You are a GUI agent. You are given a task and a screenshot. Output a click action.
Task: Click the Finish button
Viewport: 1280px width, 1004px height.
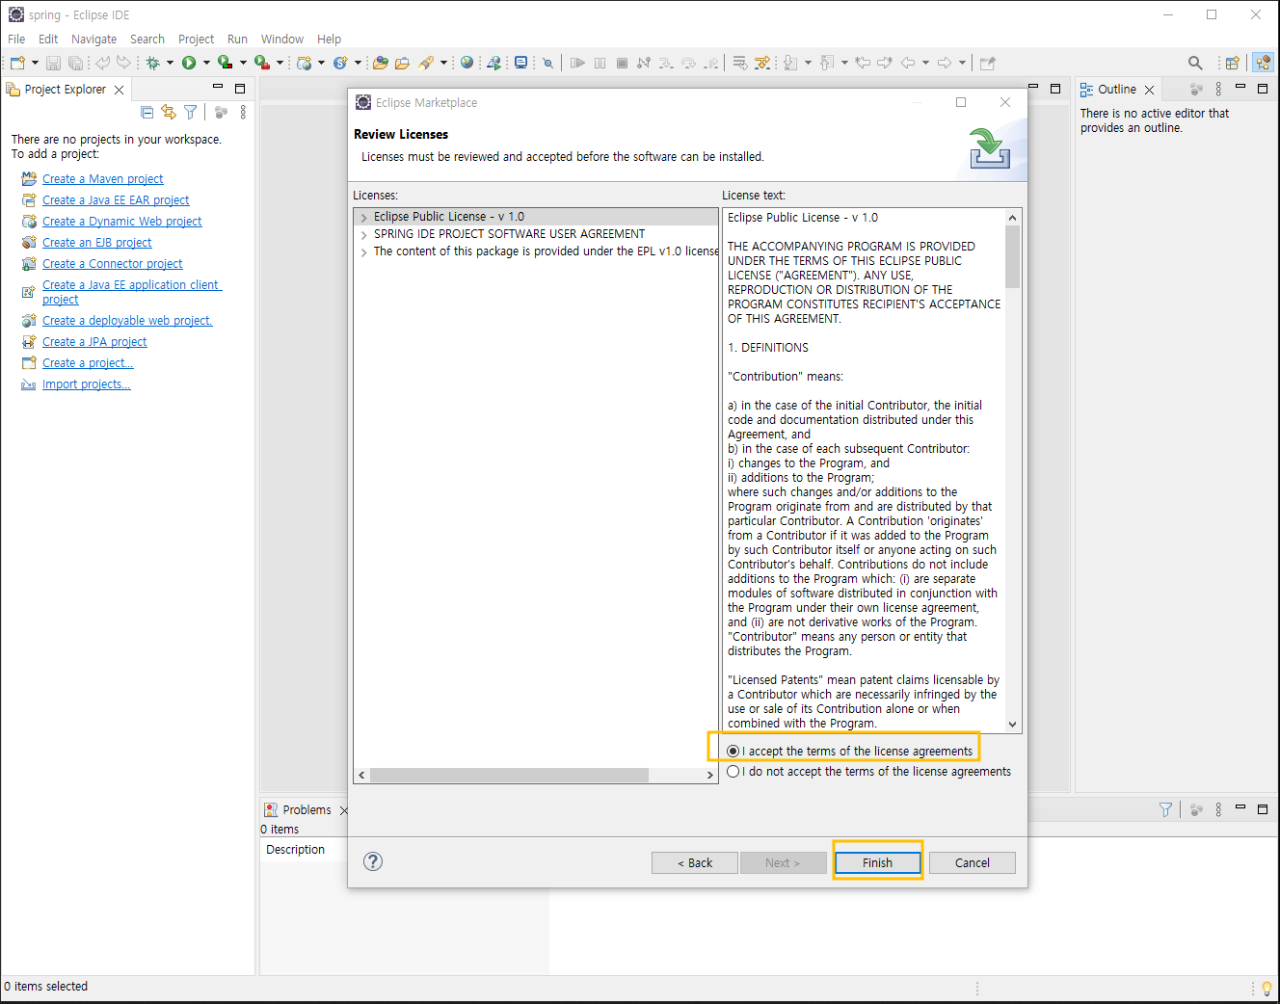(877, 862)
